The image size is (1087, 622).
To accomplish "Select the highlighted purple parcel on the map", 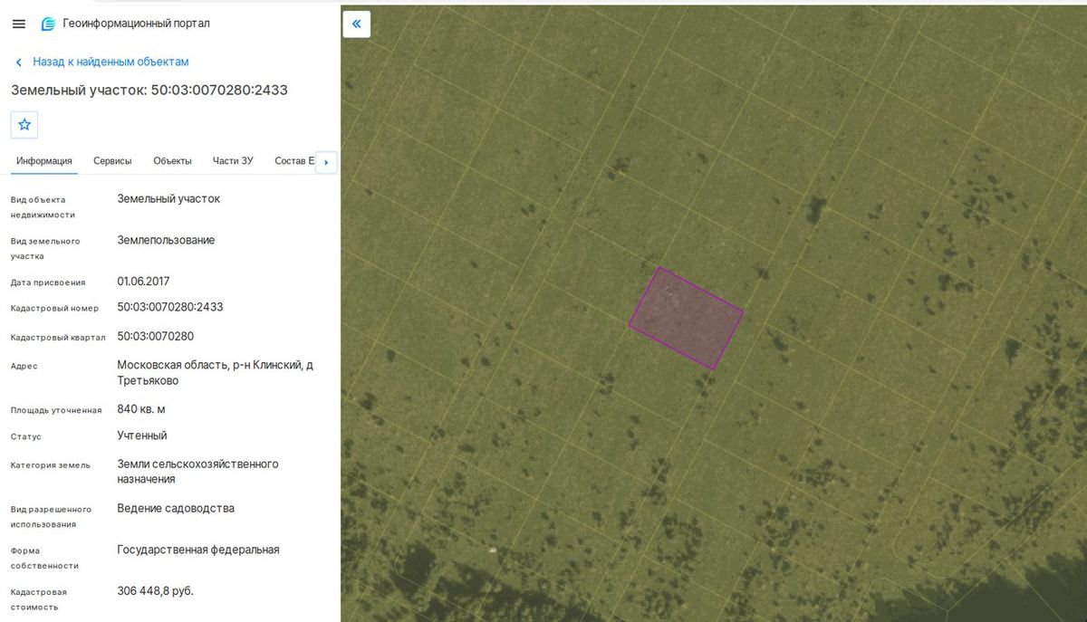I will (x=686, y=318).
